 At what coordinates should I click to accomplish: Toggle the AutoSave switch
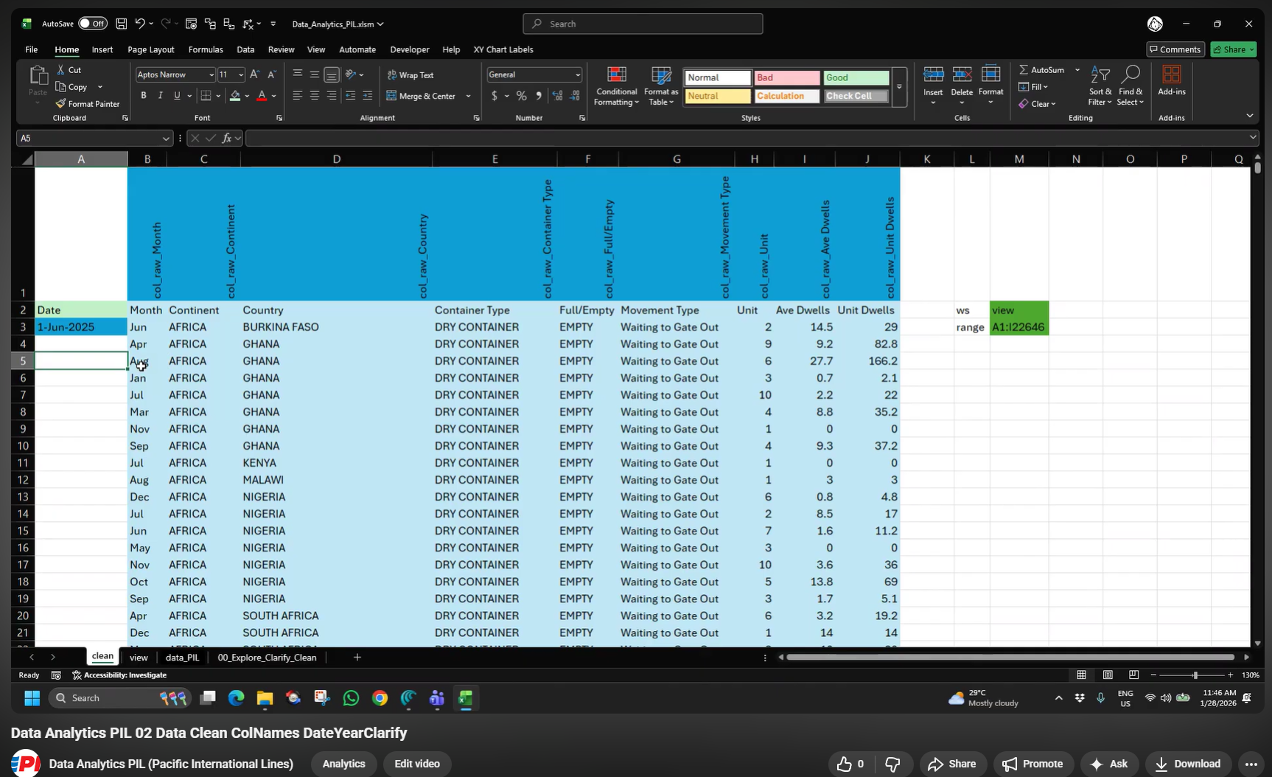93,23
